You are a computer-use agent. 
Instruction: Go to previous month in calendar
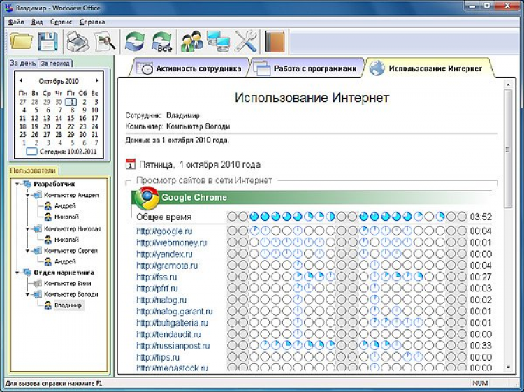21,81
